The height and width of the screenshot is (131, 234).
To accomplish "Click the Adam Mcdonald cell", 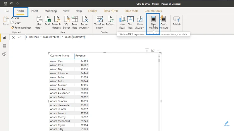I will coord(60,121).
